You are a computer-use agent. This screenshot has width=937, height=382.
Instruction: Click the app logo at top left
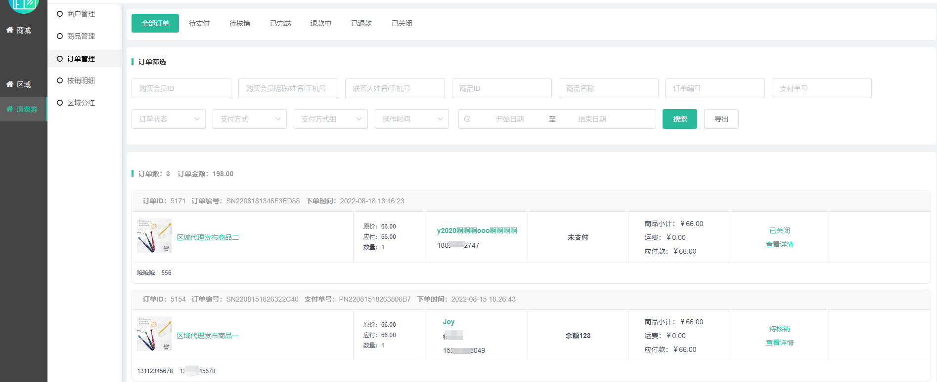[x=23, y=5]
